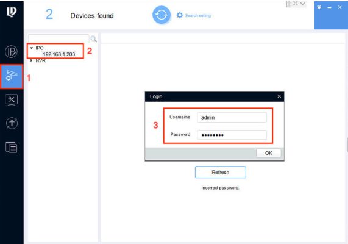Close the Login dialog
Viewport: 348px width, 244px height.
coord(279,96)
